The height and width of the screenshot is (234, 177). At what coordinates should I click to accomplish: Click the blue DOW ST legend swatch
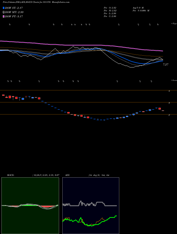point(4,8)
